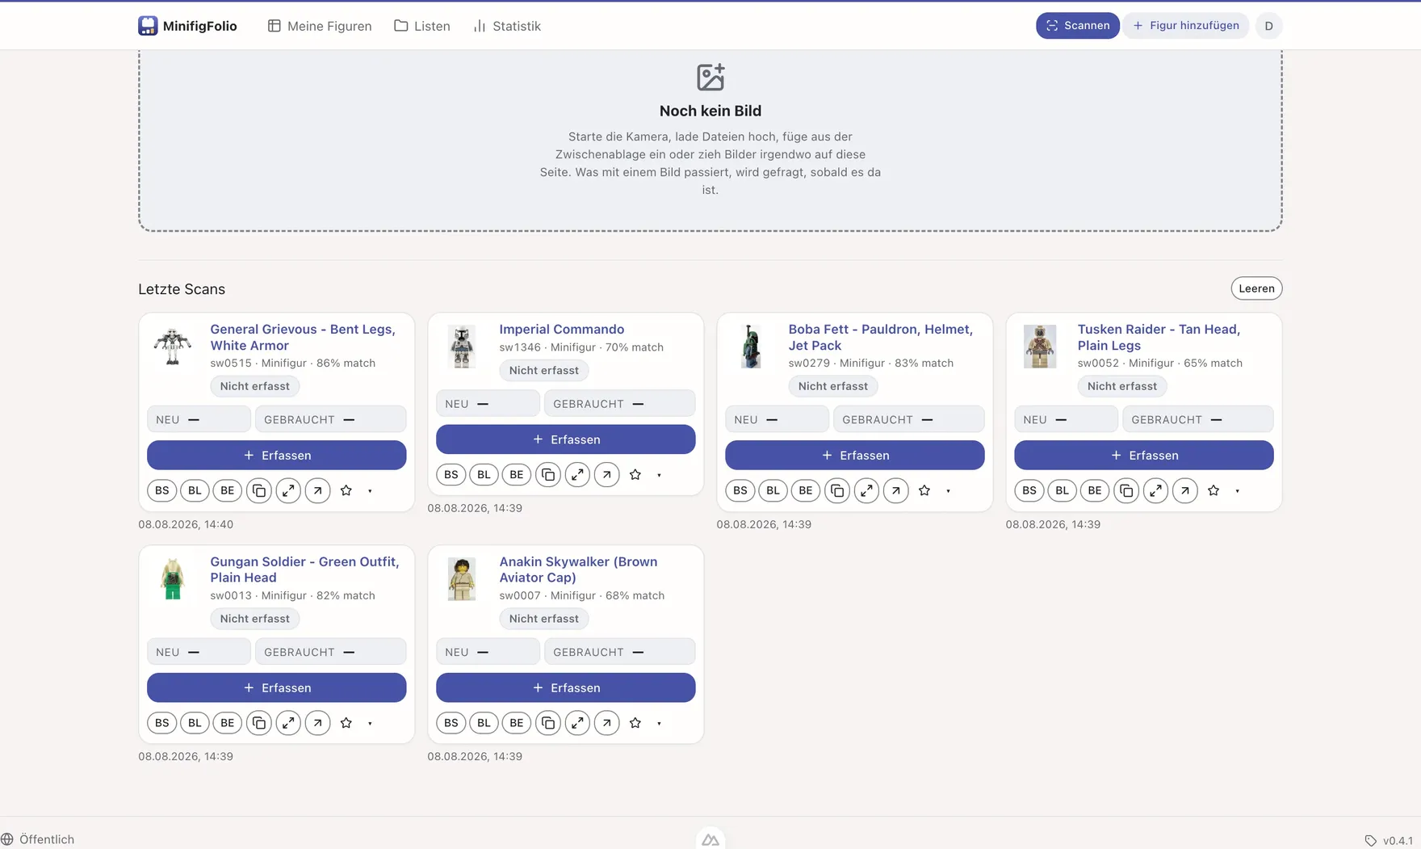1421x849 pixels.
Task: Star the Boba Fett figure
Action: (924, 490)
